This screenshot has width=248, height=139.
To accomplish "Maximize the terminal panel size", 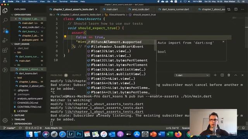I will click(236, 75).
